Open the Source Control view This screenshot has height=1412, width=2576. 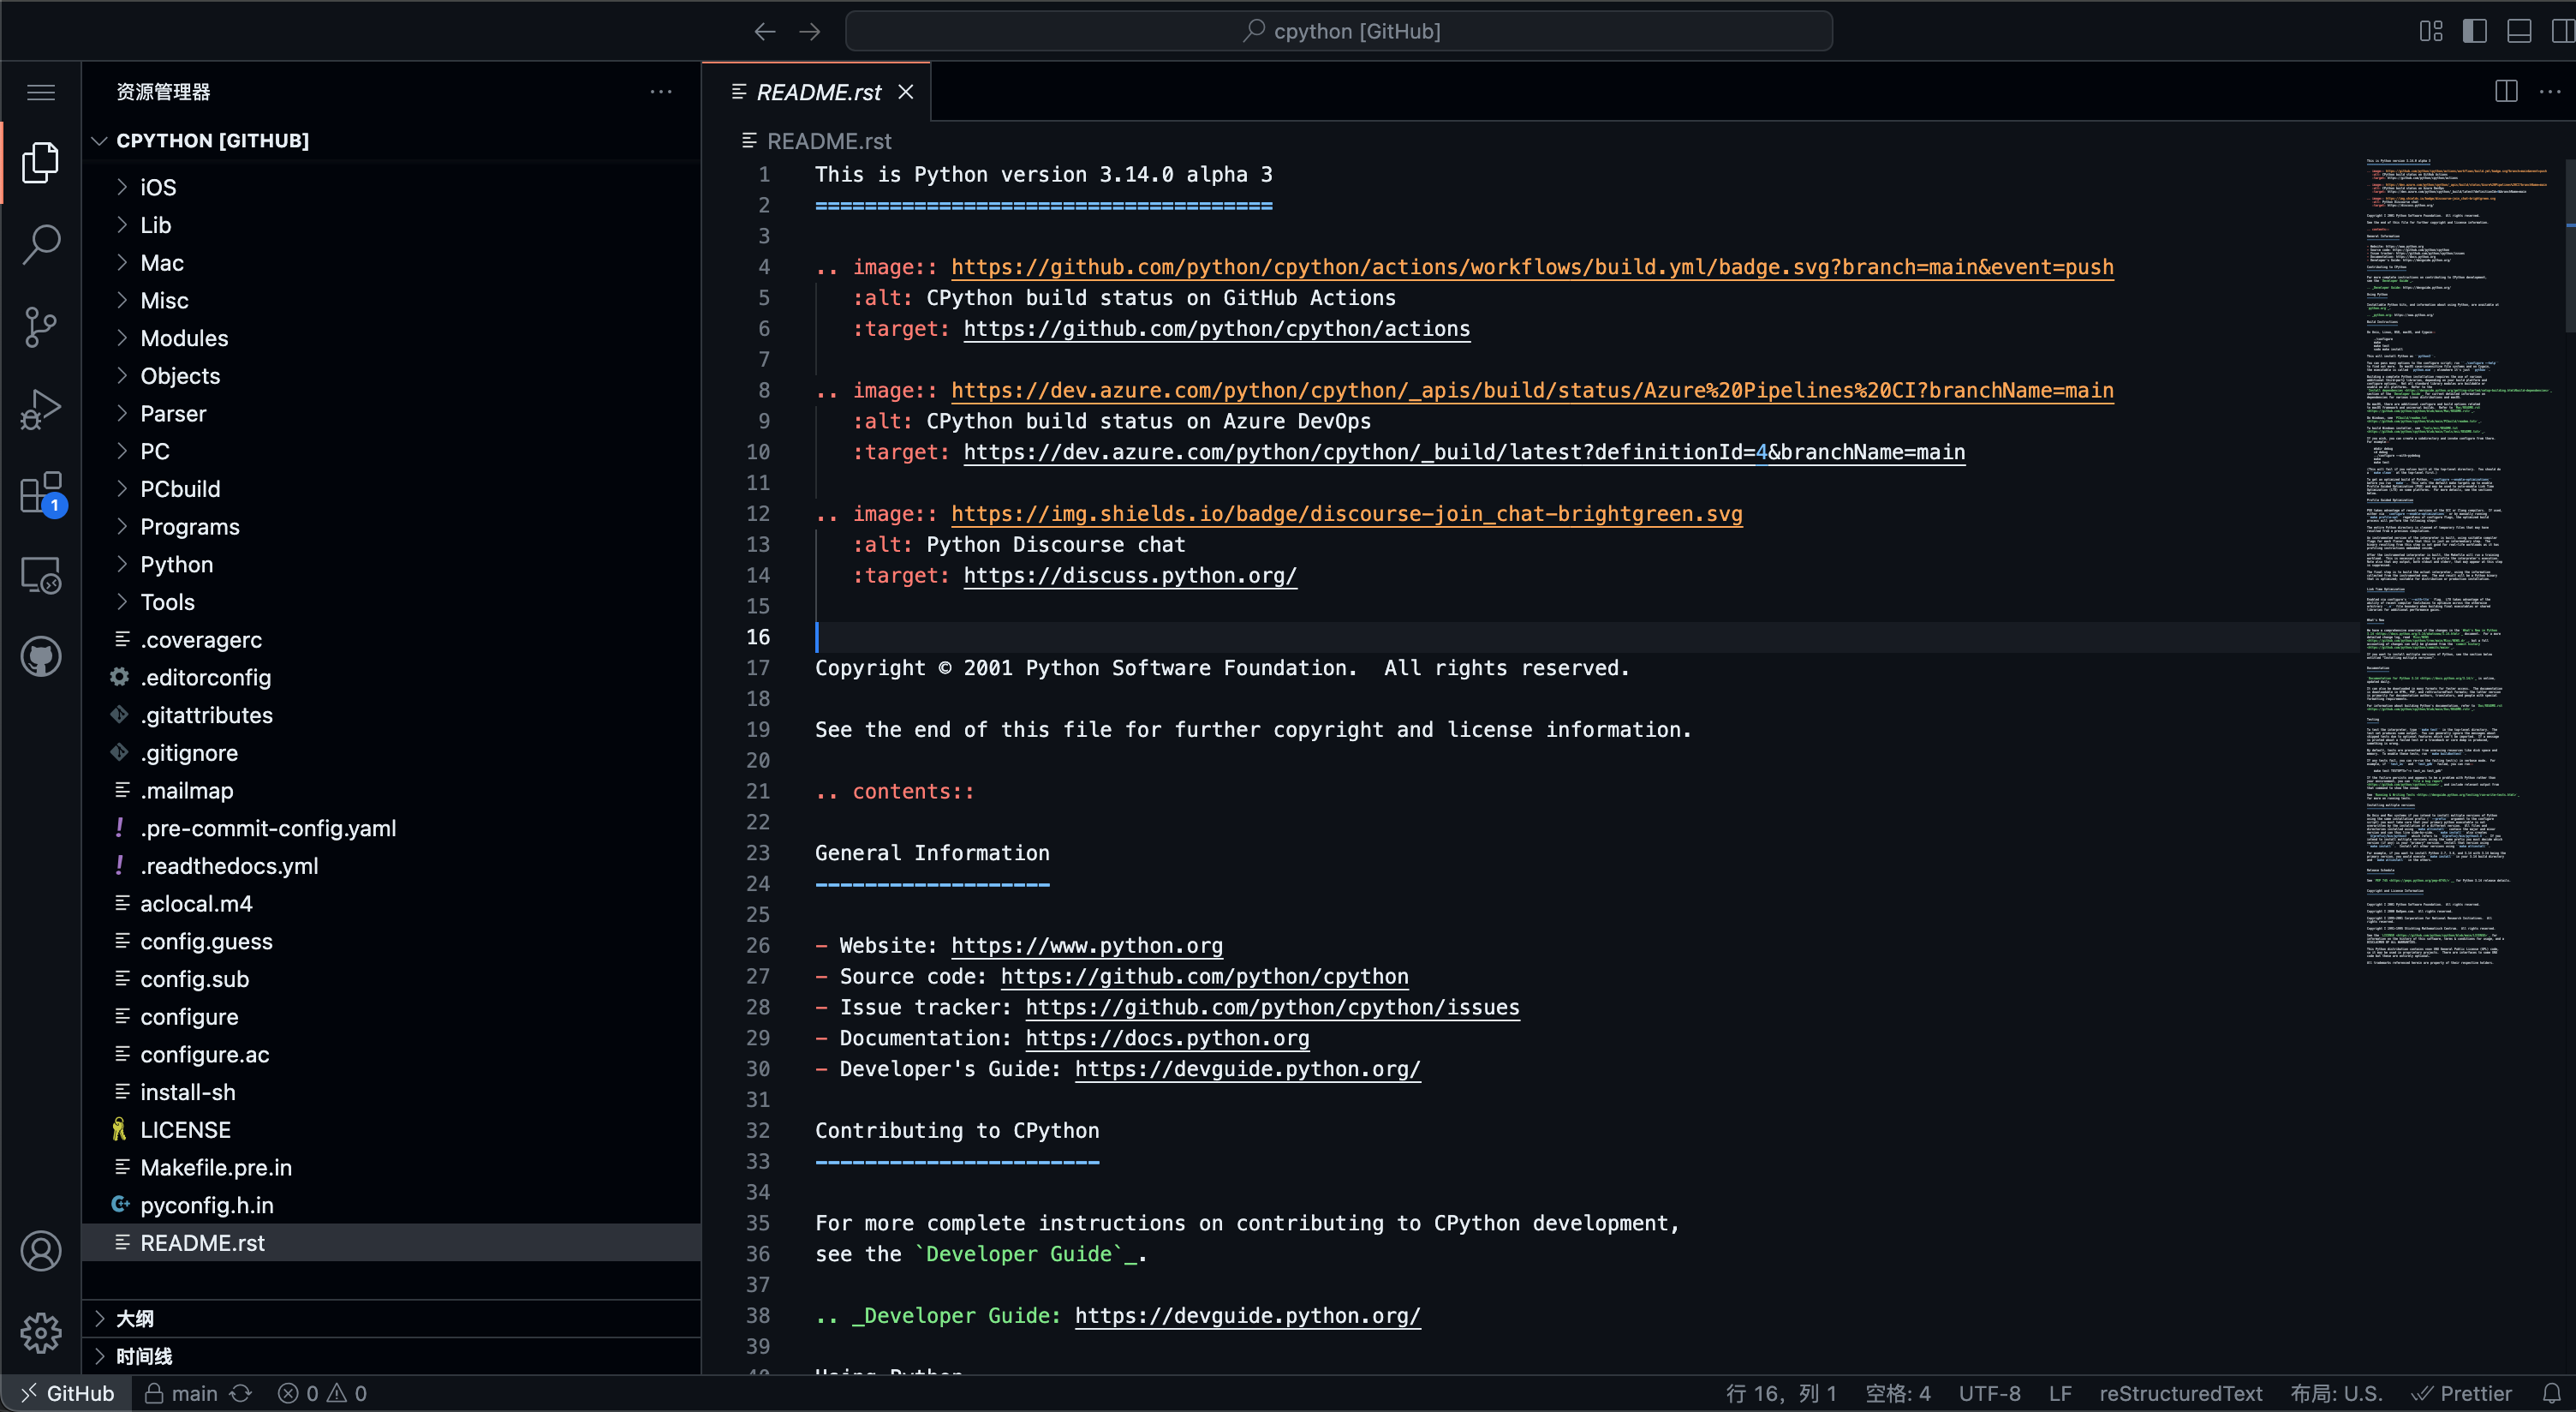tap(41, 327)
